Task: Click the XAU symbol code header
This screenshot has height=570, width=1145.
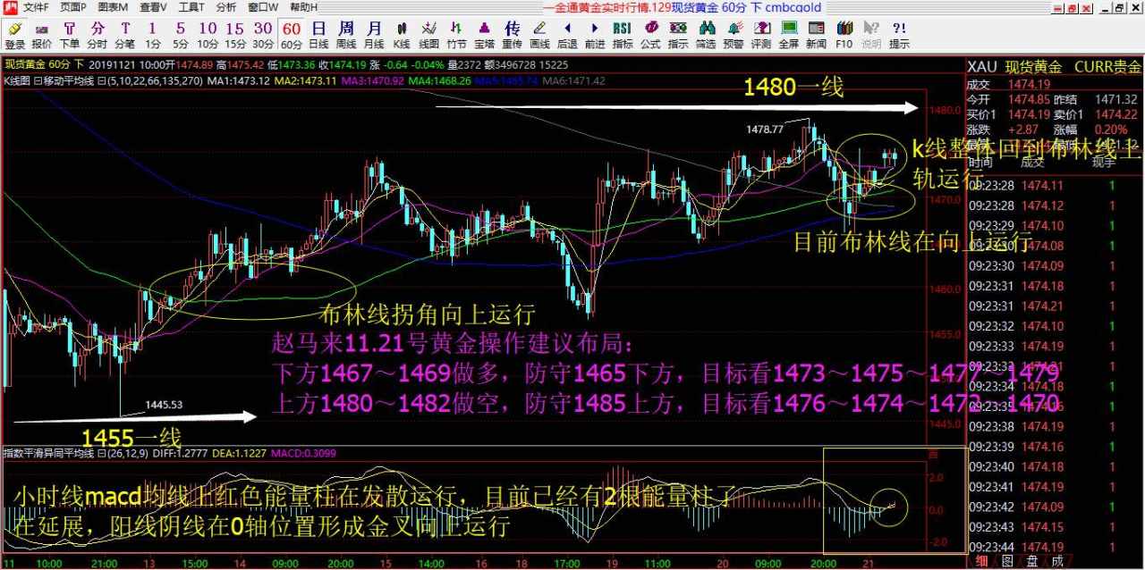Action: tap(982, 67)
